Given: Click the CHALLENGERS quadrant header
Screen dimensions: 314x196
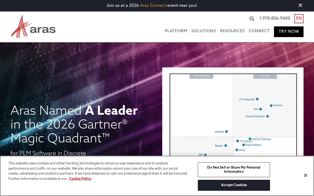Looking at the screenshot, I should pos(201,76).
